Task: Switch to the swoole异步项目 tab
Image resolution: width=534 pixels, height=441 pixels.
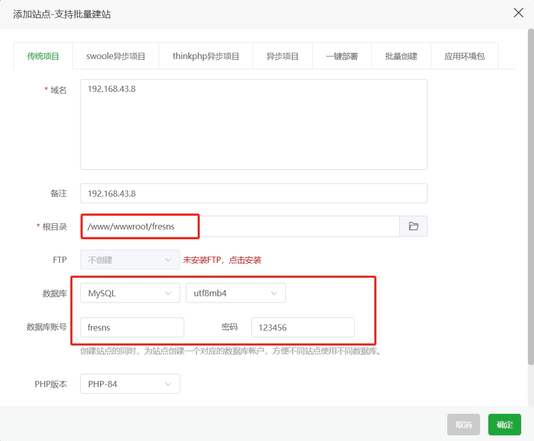Action: click(x=115, y=55)
